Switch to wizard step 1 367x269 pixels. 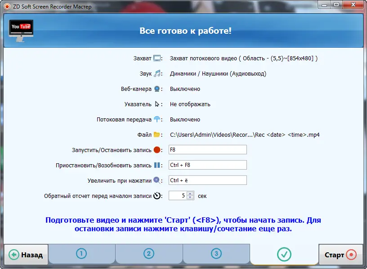point(82,254)
